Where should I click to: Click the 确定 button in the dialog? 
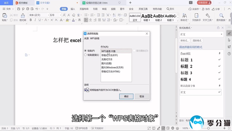pyautogui.click(x=126, y=96)
